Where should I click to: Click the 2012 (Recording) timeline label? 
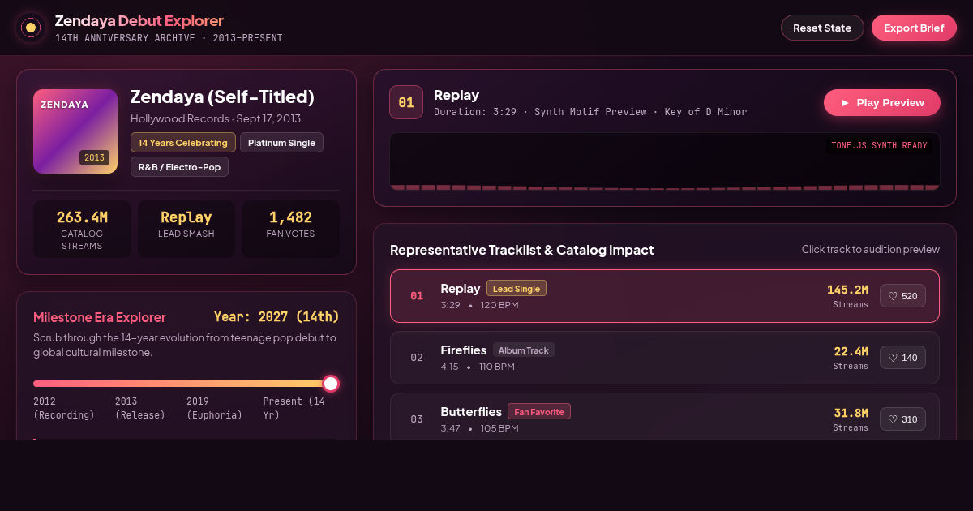coord(64,408)
